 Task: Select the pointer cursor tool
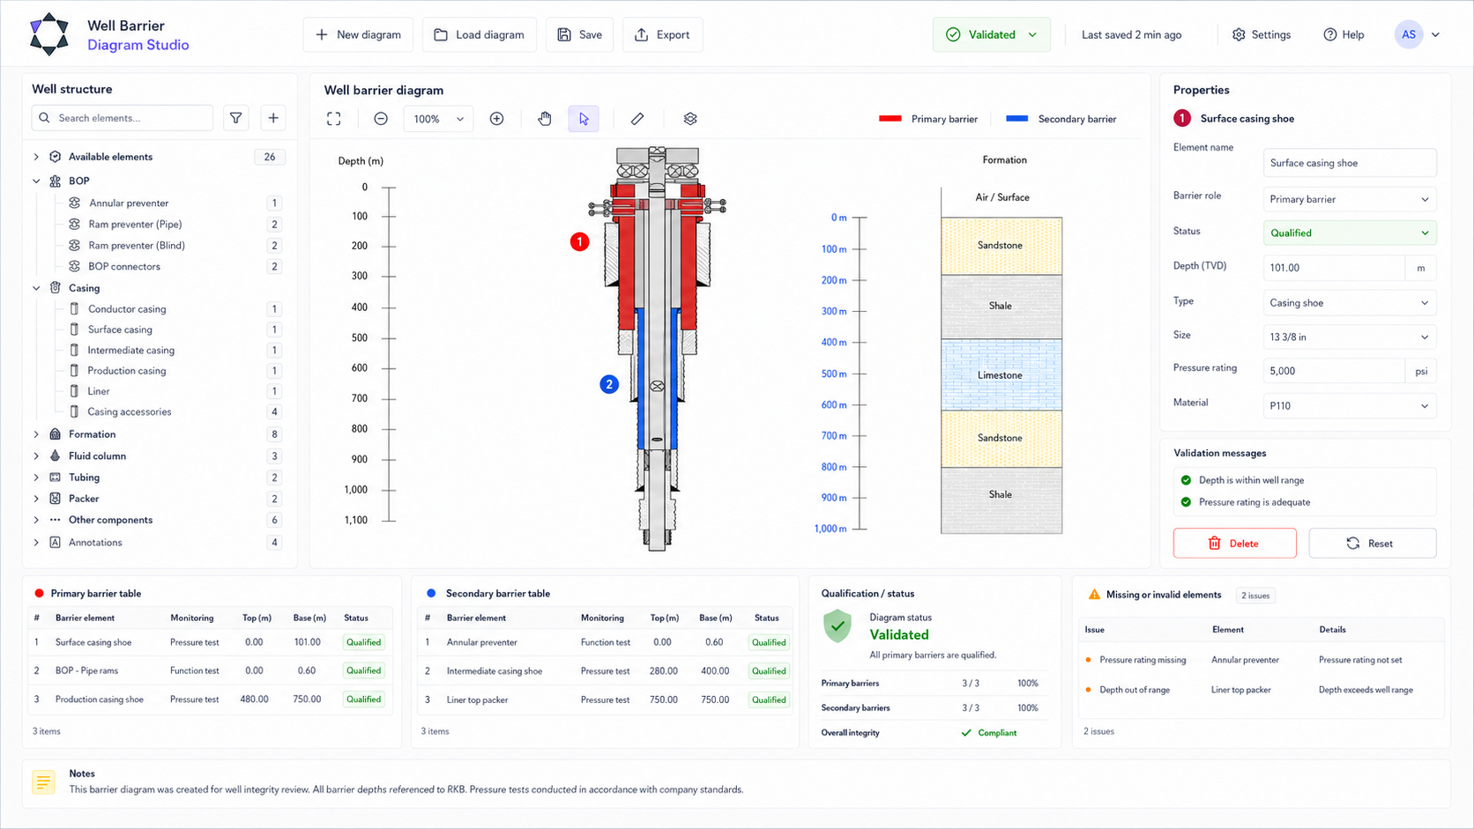(x=584, y=119)
